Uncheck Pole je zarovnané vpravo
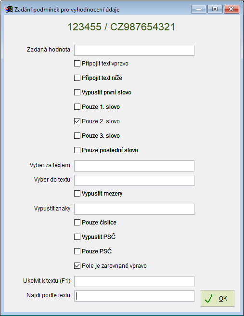Image resolution: width=244 pixels, height=316 pixels. 77,266
